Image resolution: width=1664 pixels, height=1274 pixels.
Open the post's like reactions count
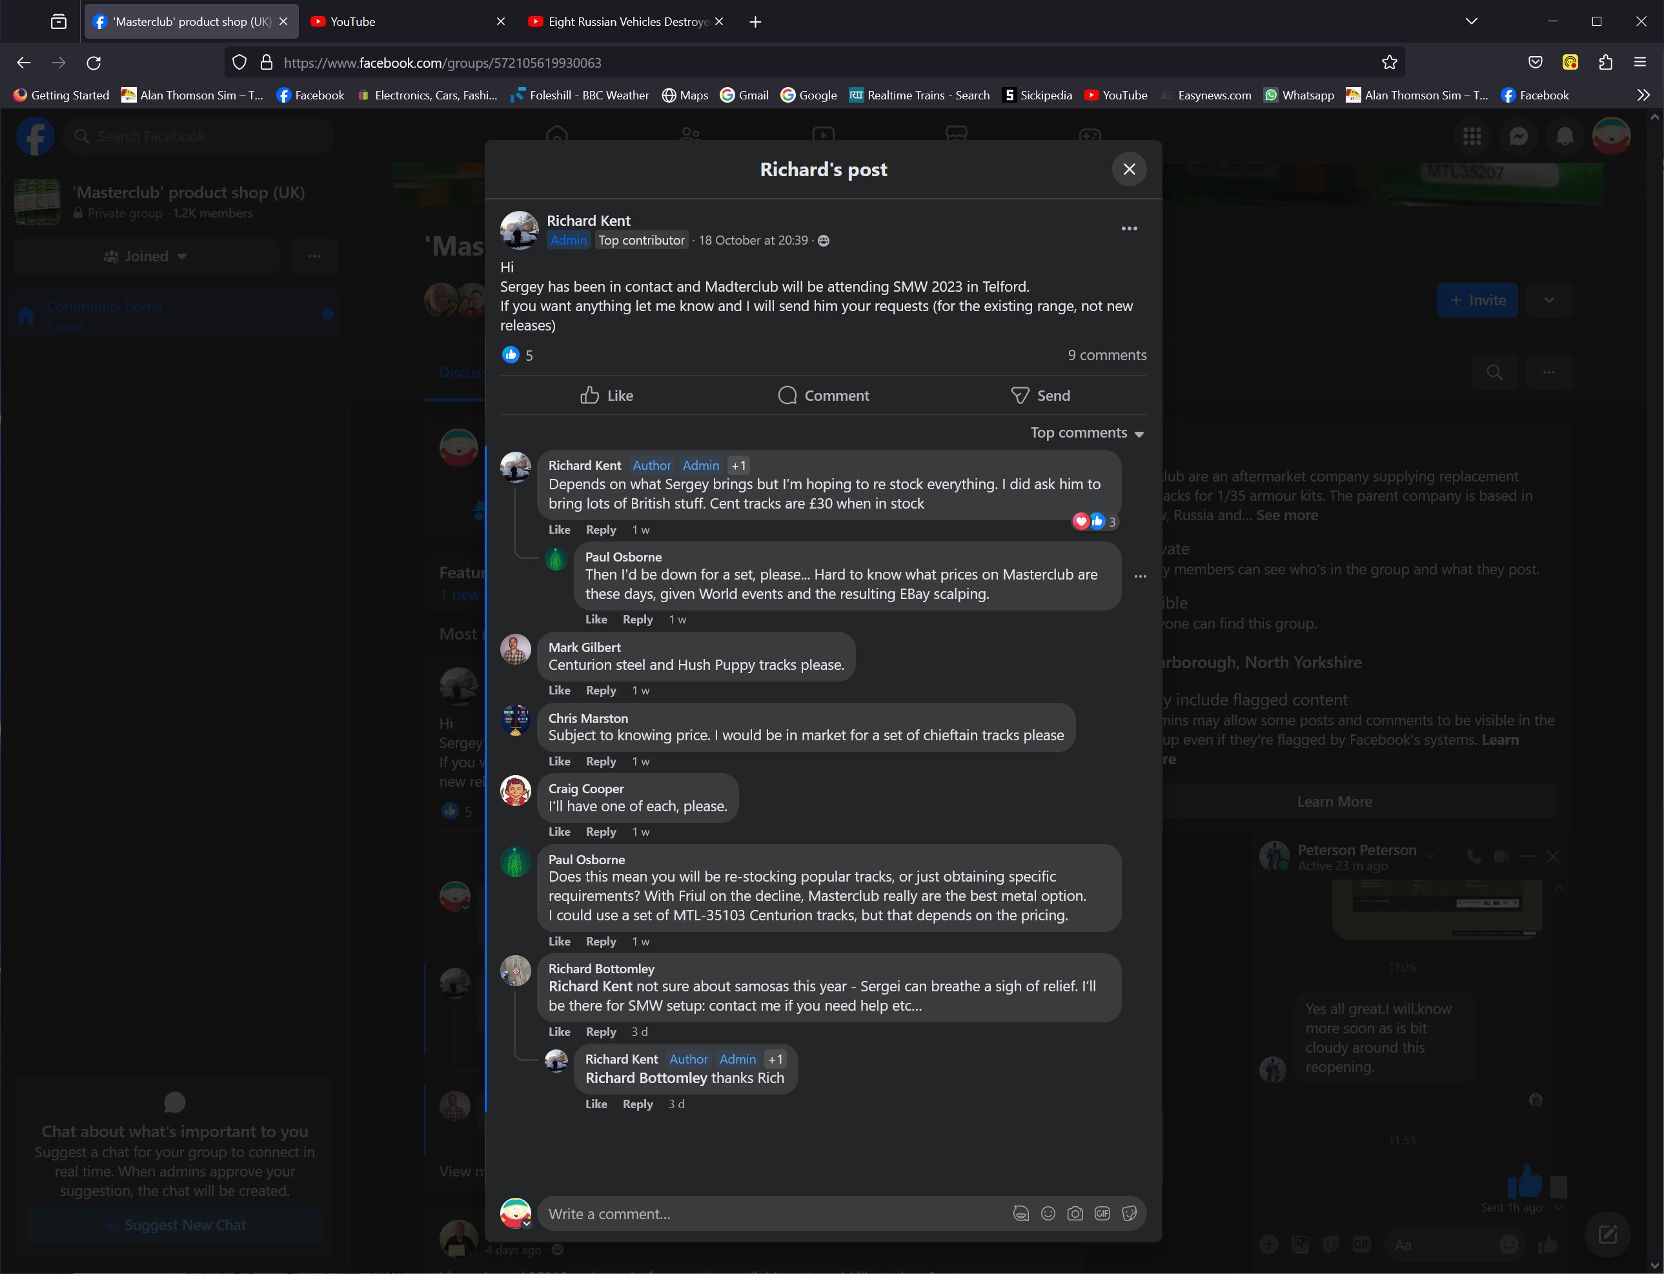click(519, 355)
